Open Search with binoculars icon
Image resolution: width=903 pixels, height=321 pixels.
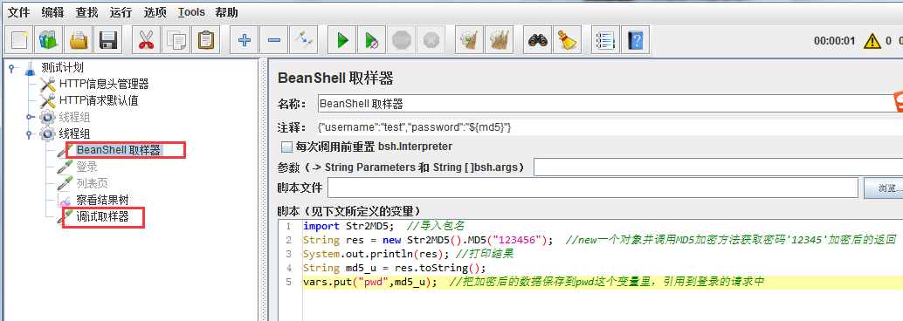538,40
